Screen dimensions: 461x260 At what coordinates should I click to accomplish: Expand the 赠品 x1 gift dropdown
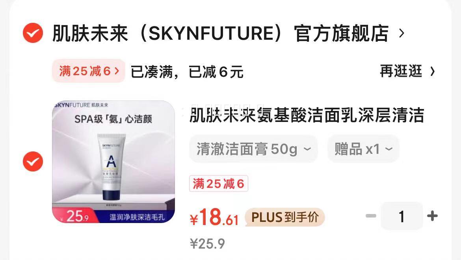[x=363, y=149]
